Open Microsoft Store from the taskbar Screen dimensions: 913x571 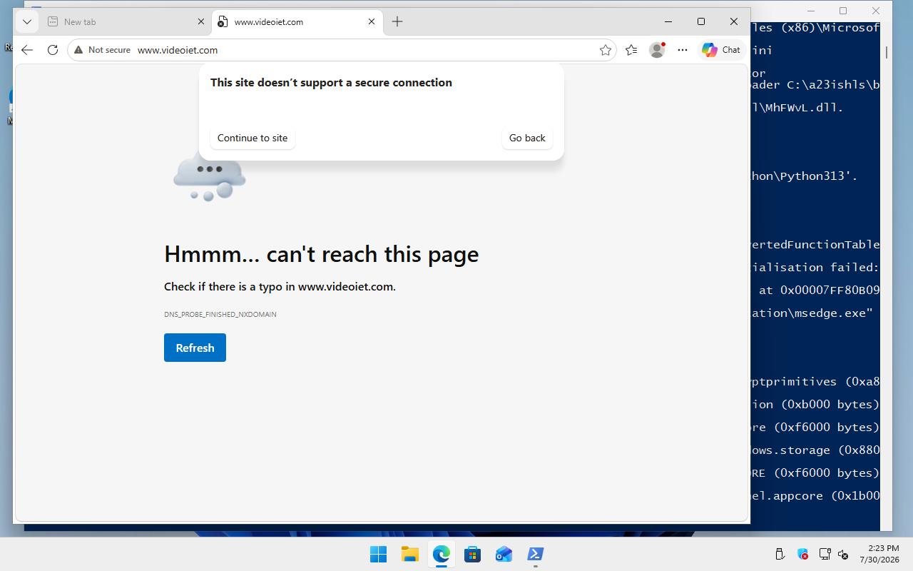tap(472, 554)
